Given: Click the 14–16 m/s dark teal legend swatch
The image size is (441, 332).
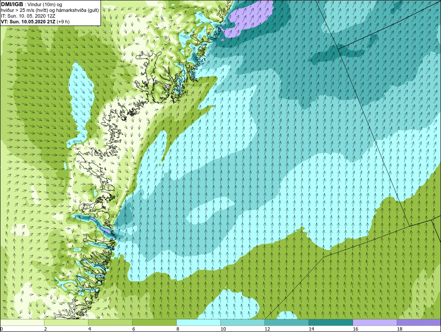Looking at the screenshot, I should point(331,323).
